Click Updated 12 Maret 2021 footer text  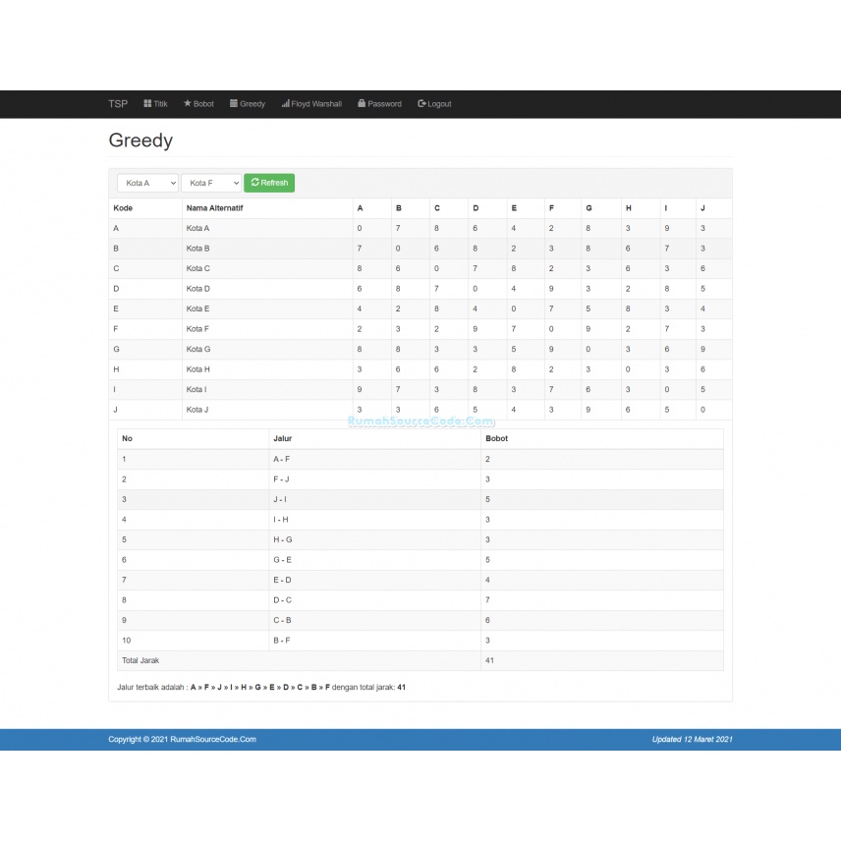[x=693, y=739]
